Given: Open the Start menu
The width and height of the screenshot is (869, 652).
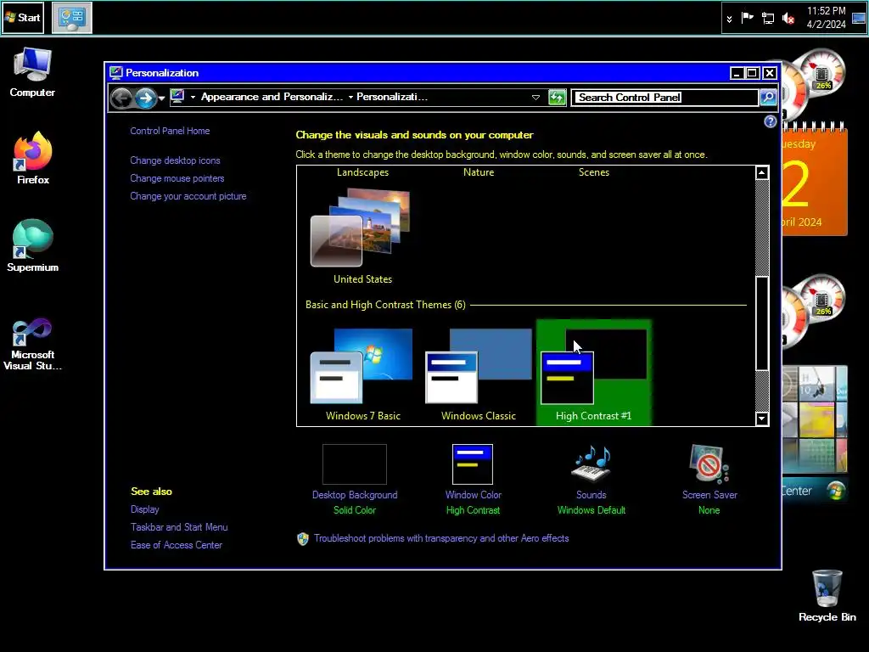Looking at the screenshot, I should [23, 18].
